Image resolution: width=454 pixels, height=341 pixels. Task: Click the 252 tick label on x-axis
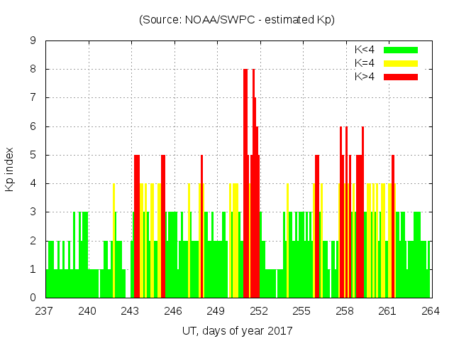click(x=259, y=311)
